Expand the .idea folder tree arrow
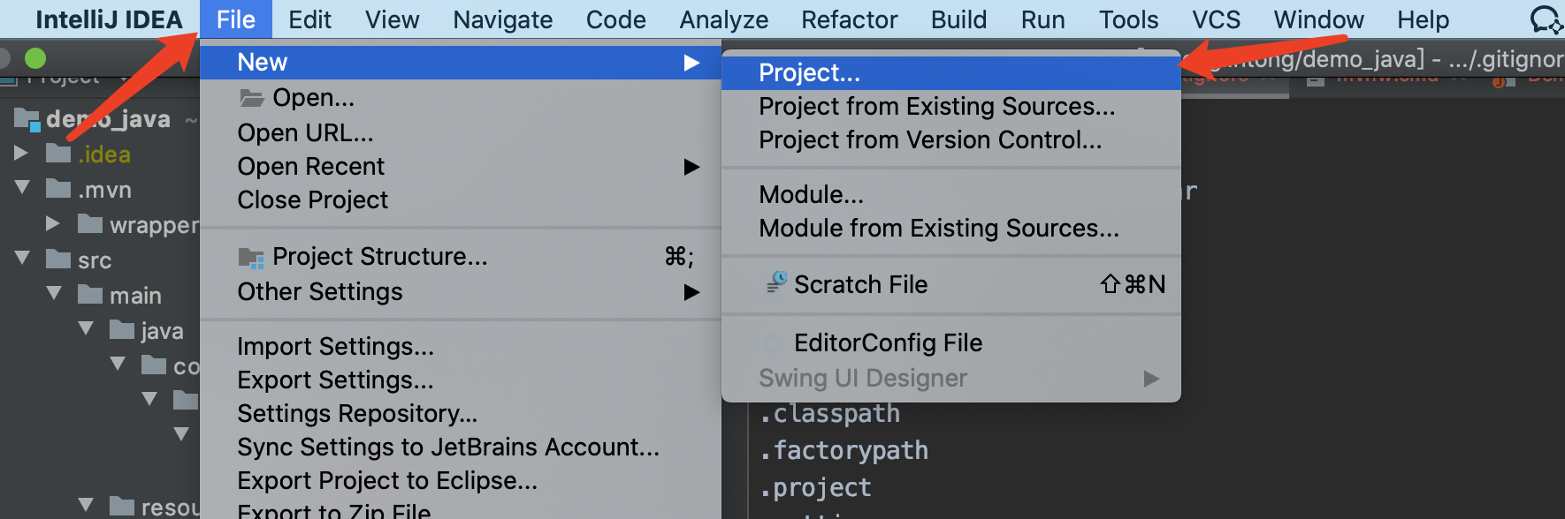1565x519 pixels. click(x=21, y=154)
